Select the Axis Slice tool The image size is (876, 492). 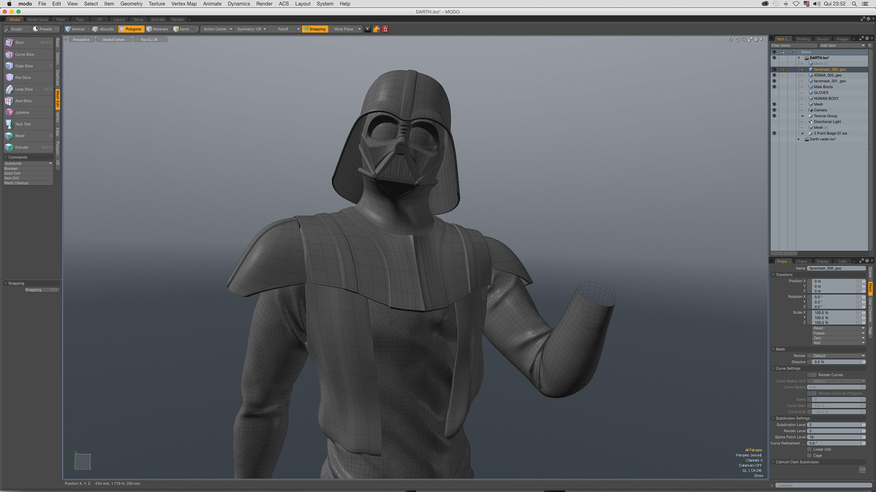pos(28,101)
